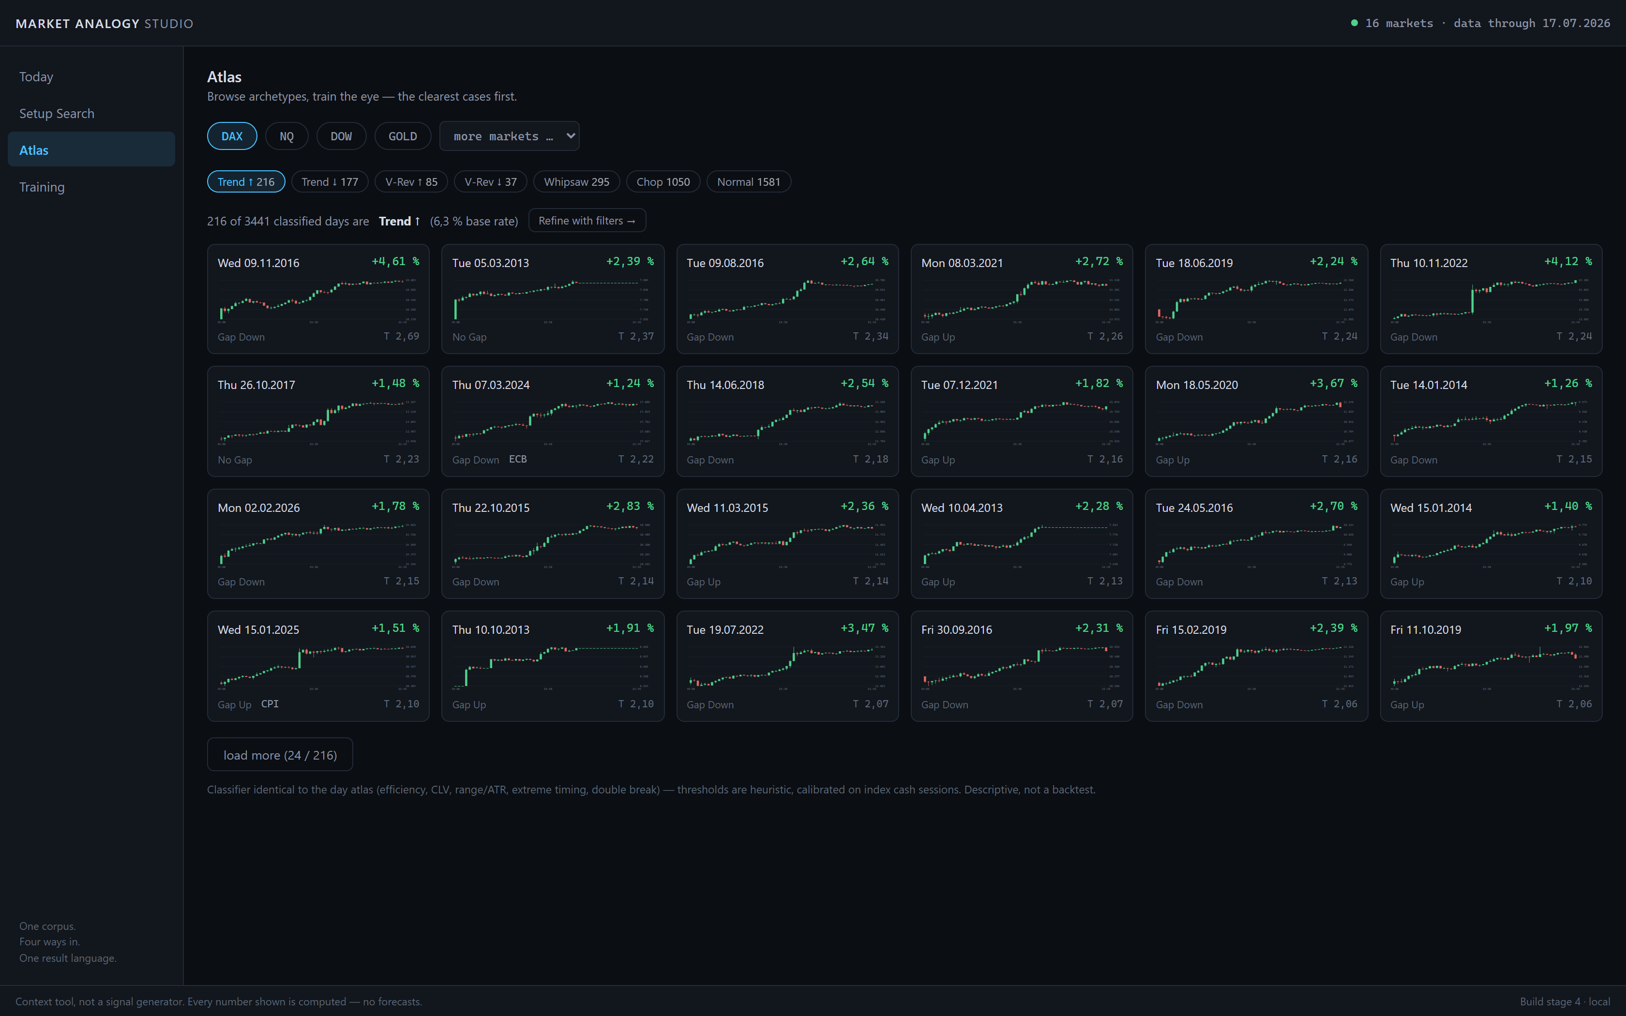This screenshot has height=1016, width=1626.
Task: Click the 'T 2,06' score on Fri 11.10.2019
Action: coord(1574,703)
